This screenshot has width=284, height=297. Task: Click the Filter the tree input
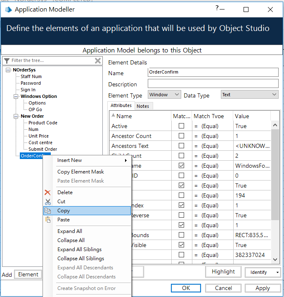(x=52, y=60)
